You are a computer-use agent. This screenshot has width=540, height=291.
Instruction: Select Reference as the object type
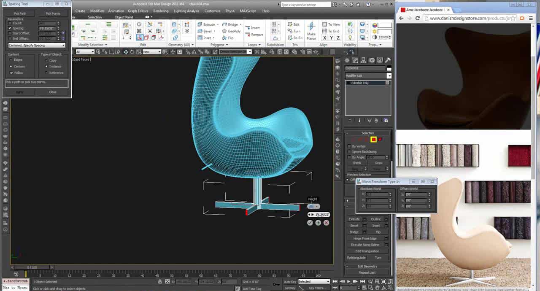(46, 73)
